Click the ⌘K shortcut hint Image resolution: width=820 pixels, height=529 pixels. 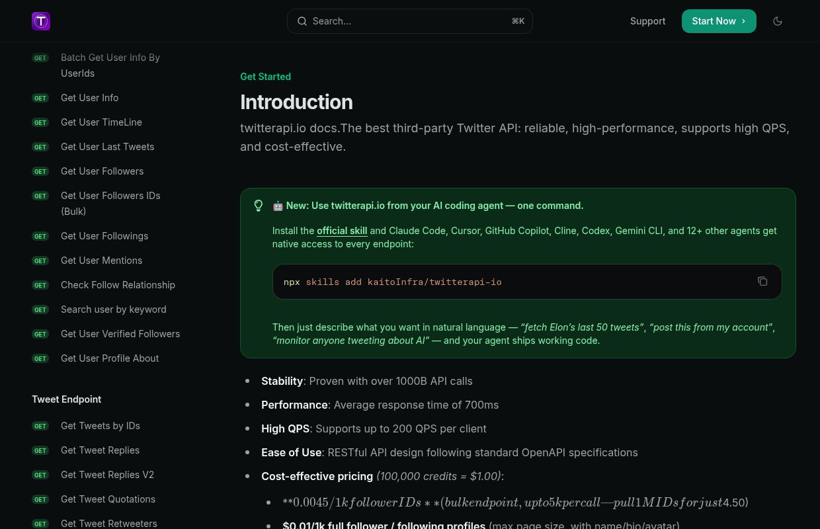518,21
